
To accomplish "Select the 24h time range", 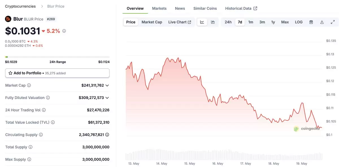I will 228,22.
